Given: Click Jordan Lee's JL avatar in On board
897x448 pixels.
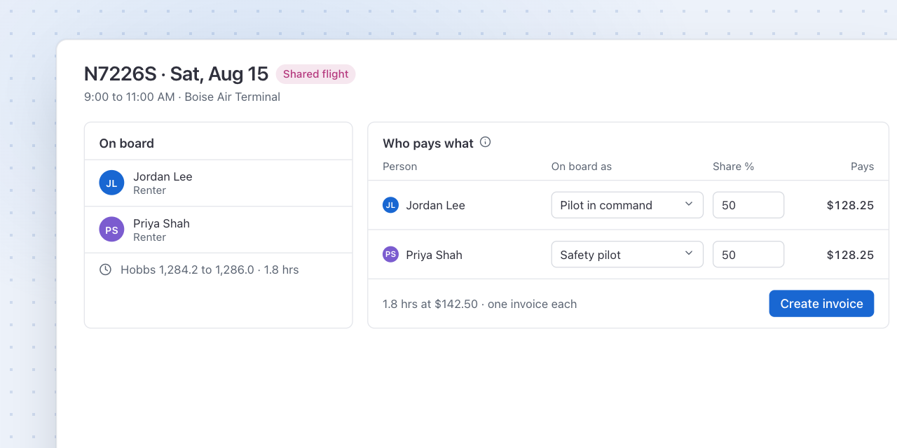Looking at the screenshot, I should (111, 183).
